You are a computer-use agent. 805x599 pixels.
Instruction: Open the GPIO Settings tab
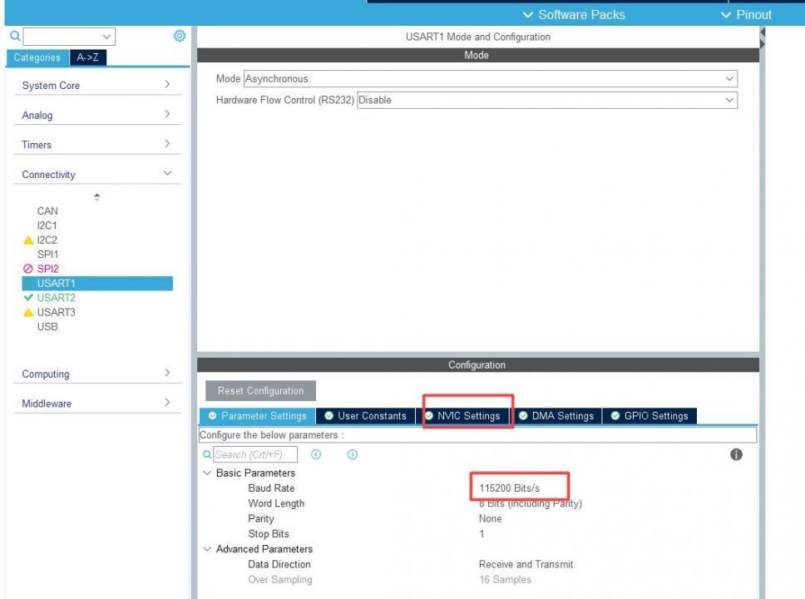click(649, 416)
